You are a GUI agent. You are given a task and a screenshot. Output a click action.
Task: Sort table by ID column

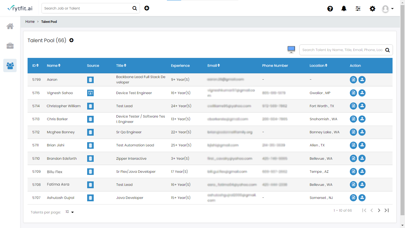point(35,66)
